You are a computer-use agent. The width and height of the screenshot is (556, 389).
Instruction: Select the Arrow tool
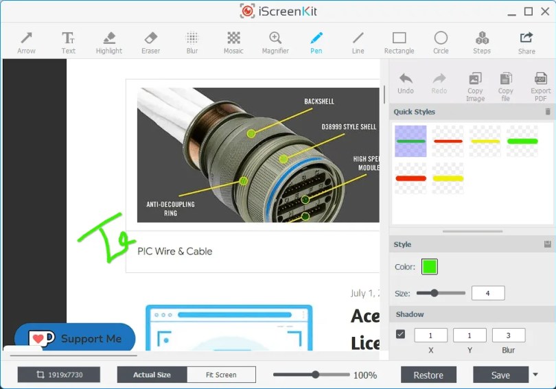tap(26, 43)
